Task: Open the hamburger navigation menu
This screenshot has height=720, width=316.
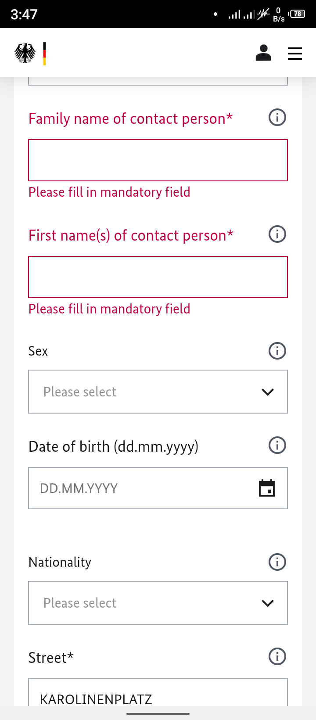Action: tap(295, 54)
